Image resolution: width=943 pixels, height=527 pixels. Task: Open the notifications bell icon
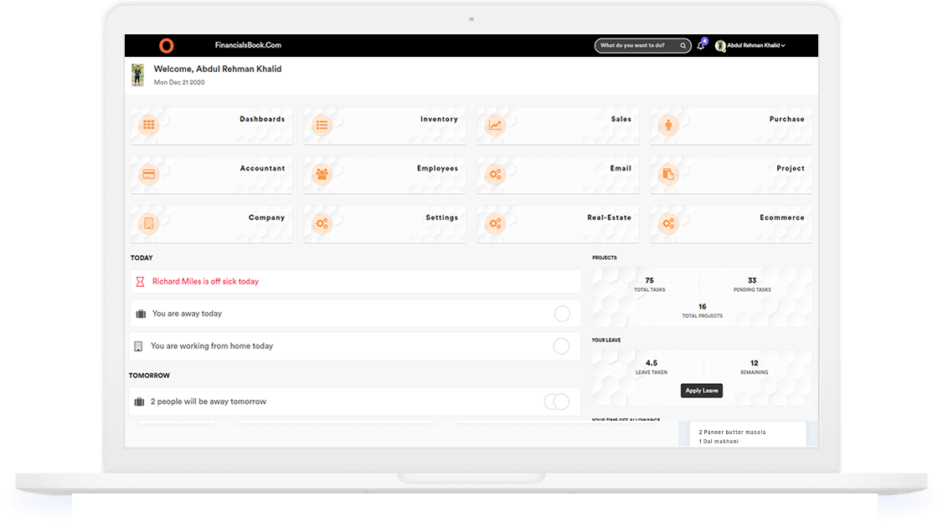[x=701, y=45]
